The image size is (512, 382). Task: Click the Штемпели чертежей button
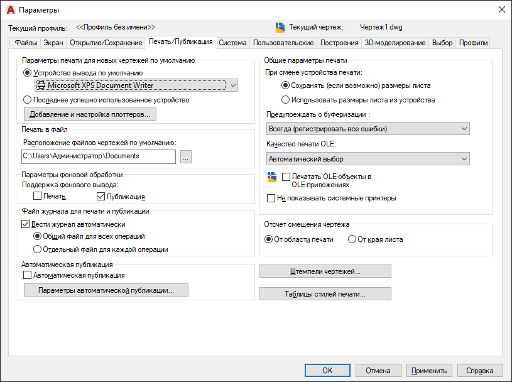(325, 271)
